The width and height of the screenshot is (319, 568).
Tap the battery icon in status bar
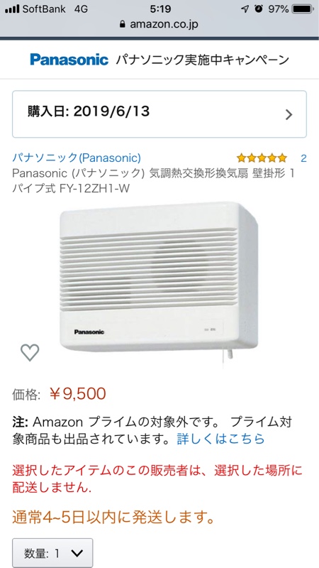point(303,9)
